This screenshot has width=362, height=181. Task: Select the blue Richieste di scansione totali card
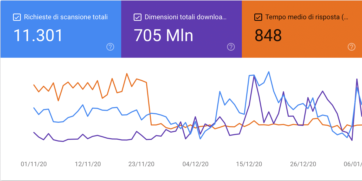pos(60,29)
